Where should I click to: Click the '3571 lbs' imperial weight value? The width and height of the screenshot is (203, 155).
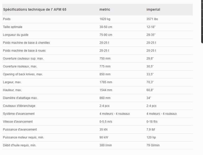[152, 19]
